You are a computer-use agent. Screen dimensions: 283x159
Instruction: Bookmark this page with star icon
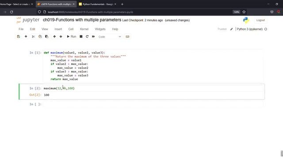pos(244,12)
